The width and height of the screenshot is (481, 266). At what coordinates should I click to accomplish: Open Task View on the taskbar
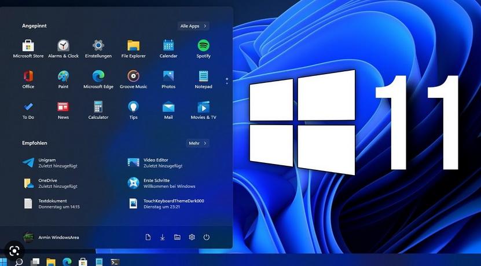tap(35, 262)
